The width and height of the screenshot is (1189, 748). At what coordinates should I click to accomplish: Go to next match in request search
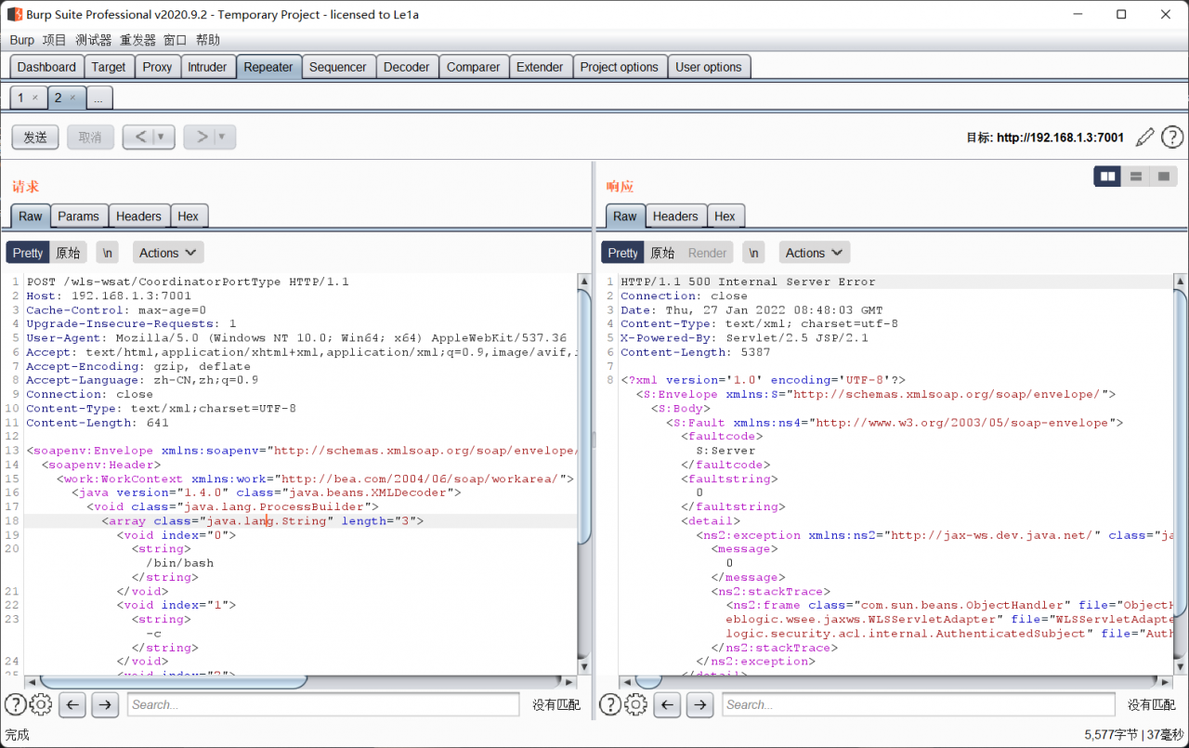coord(105,704)
